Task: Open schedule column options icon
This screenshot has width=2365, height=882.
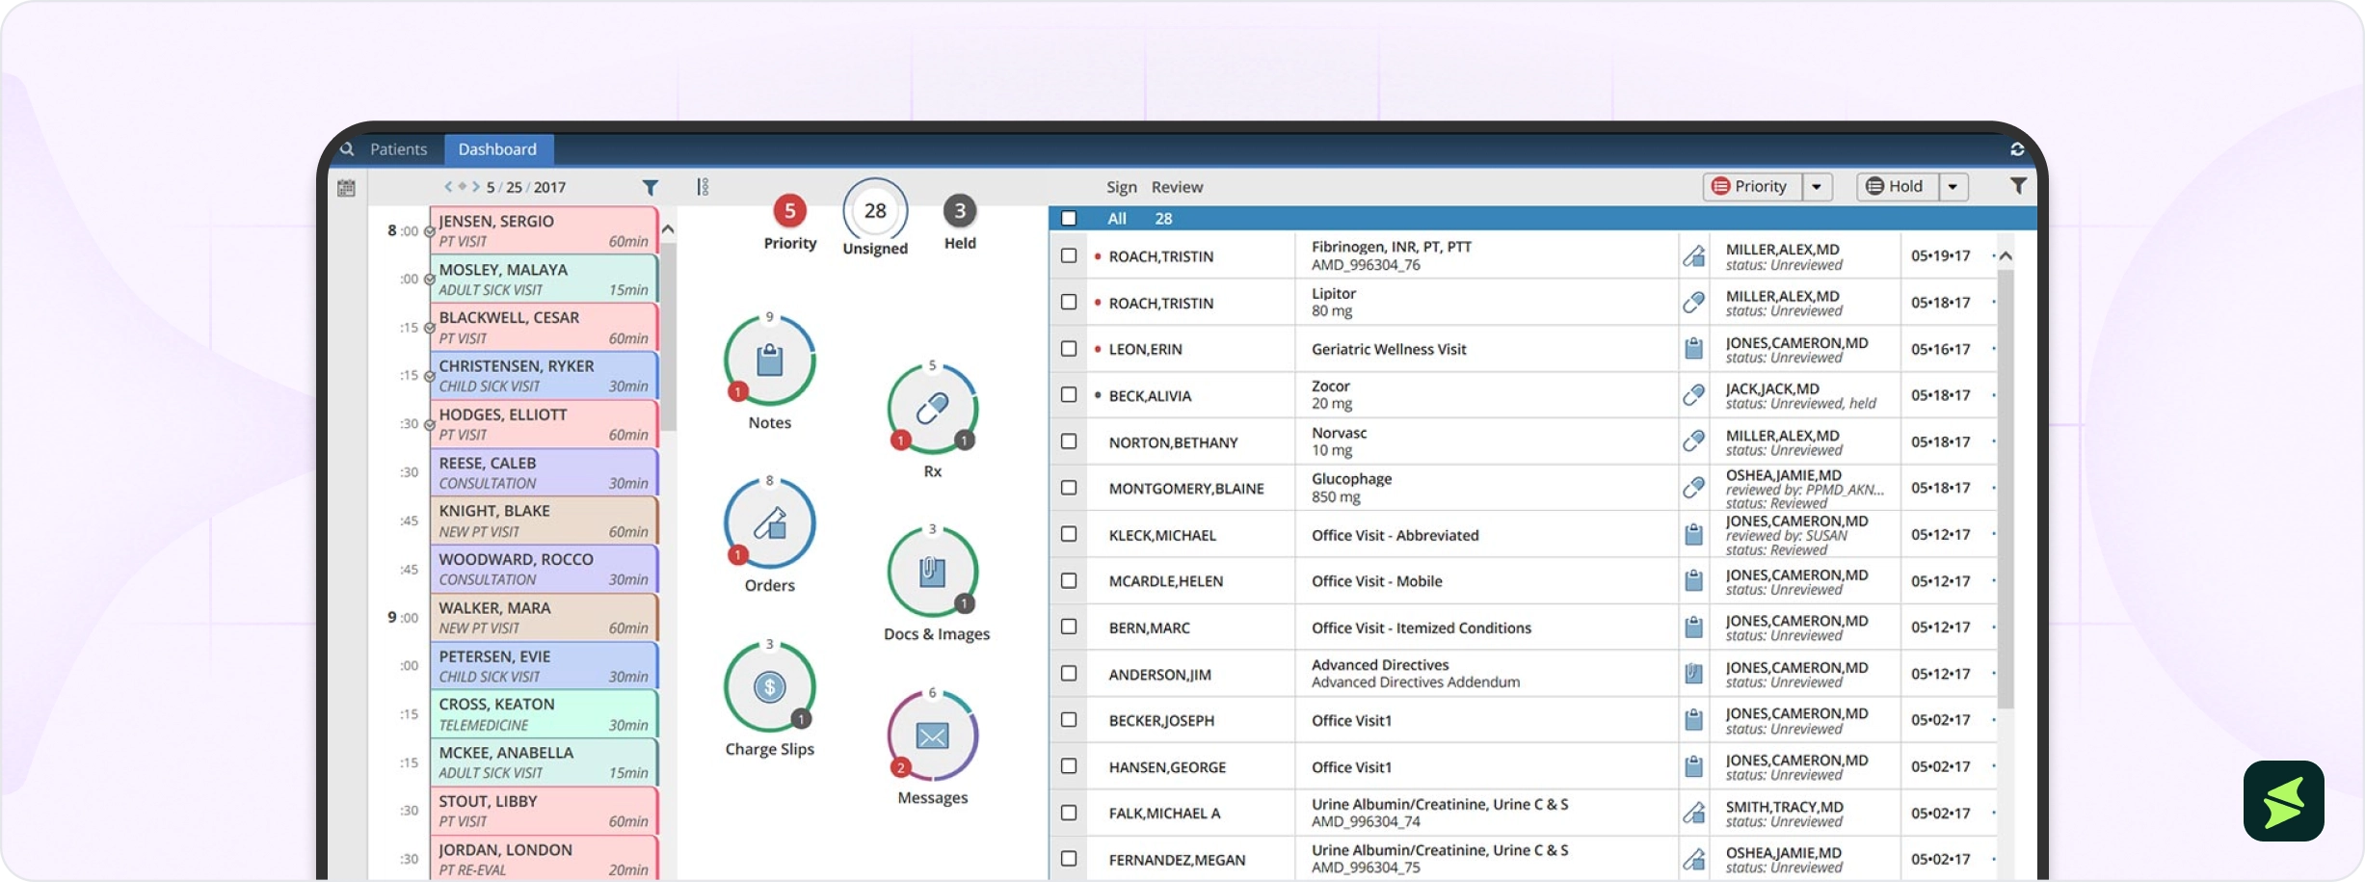Action: (x=703, y=187)
